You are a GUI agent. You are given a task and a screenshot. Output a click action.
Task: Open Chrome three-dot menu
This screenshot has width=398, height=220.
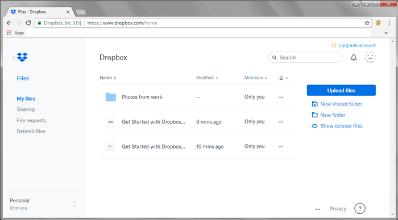click(x=389, y=23)
